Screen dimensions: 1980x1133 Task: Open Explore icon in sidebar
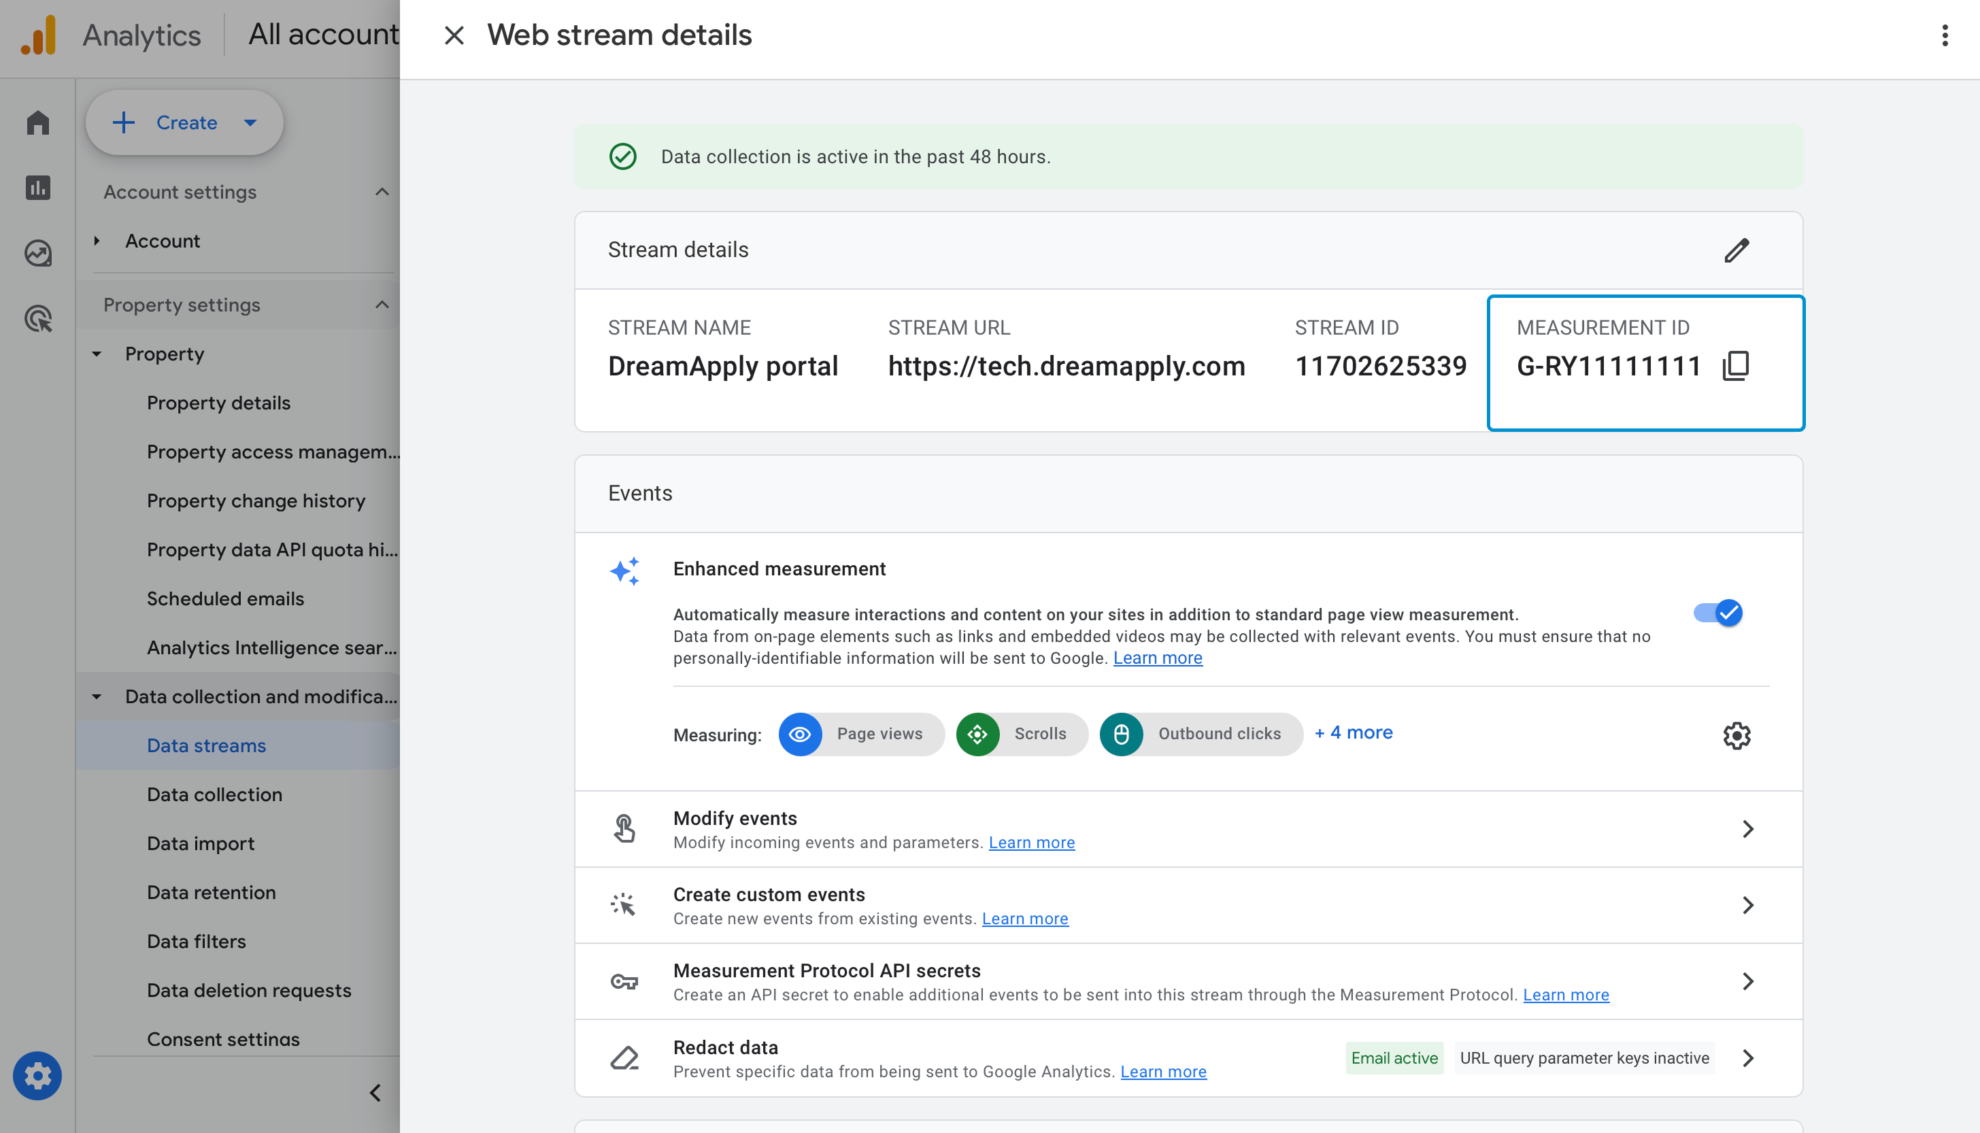click(37, 253)
